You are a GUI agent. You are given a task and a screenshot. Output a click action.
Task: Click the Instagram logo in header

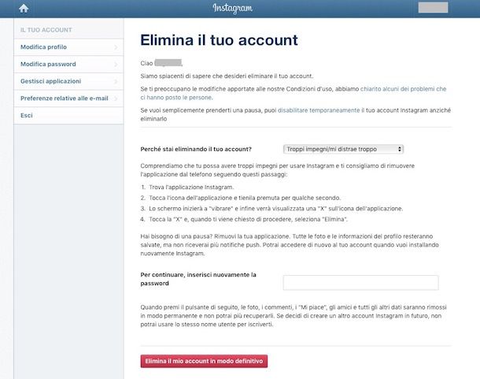(x=233, y=9)
